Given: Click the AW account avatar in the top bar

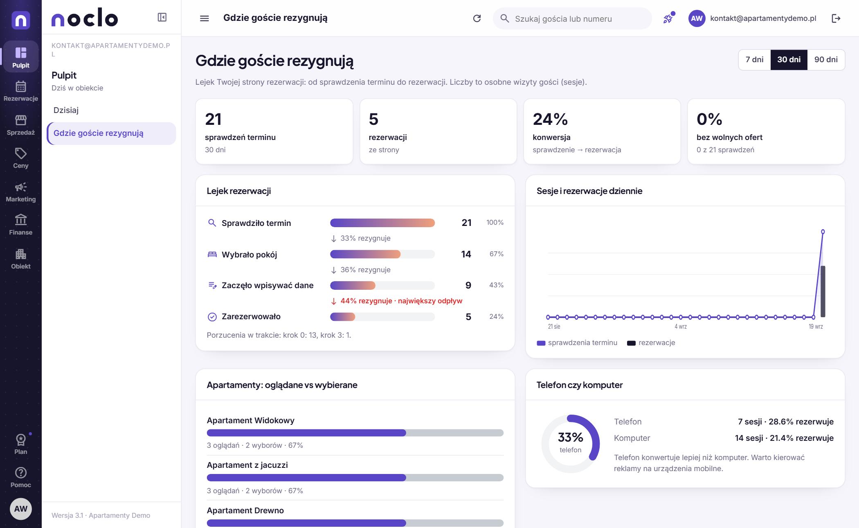Looking at the screenshot, I should tap(697, 18).
